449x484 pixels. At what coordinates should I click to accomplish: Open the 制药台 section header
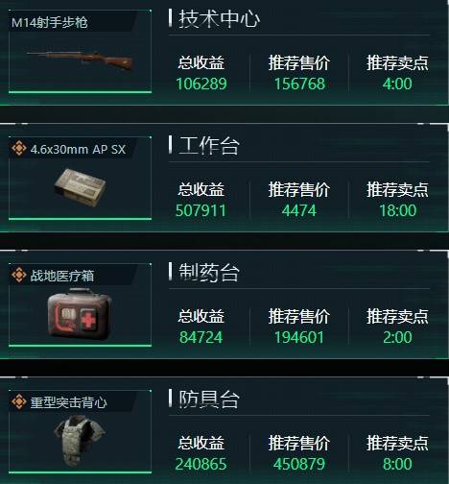209,273
